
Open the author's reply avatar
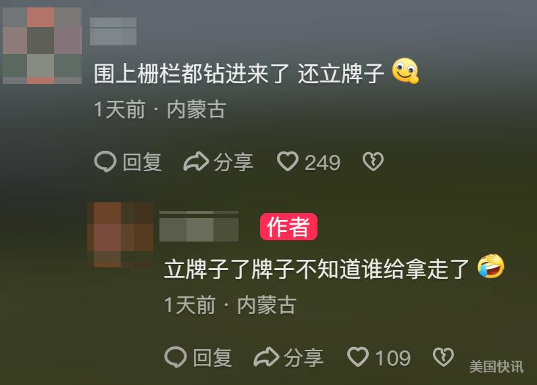[120, 235]
